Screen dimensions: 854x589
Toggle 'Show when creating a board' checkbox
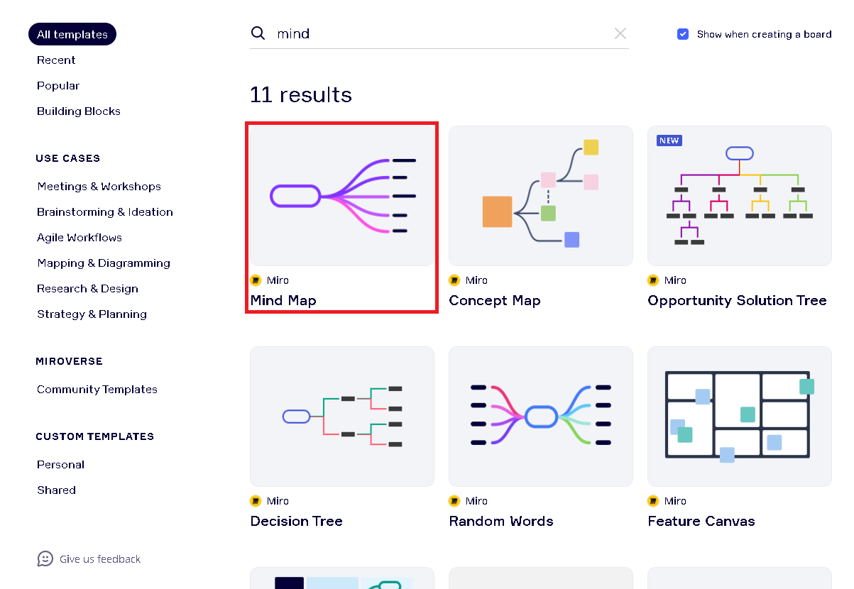point(683,34)
